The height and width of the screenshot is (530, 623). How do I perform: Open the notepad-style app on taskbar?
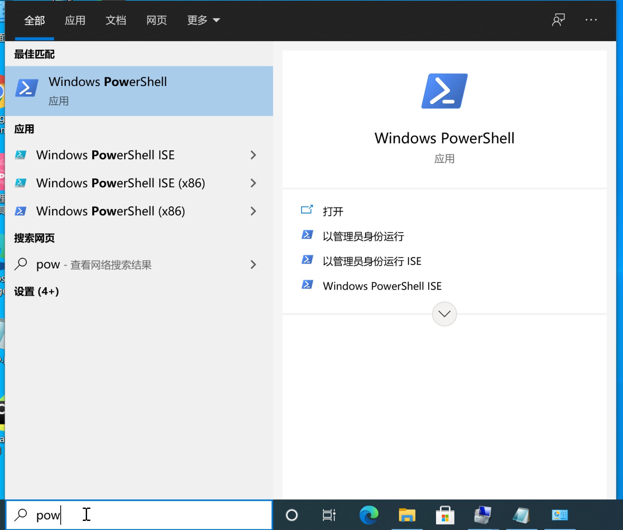pyautogui.click(x=521, y=515)
